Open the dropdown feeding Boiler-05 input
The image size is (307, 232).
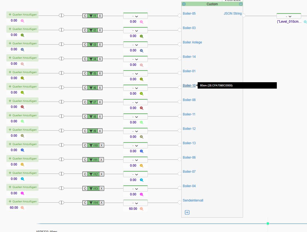pos(135,16)
